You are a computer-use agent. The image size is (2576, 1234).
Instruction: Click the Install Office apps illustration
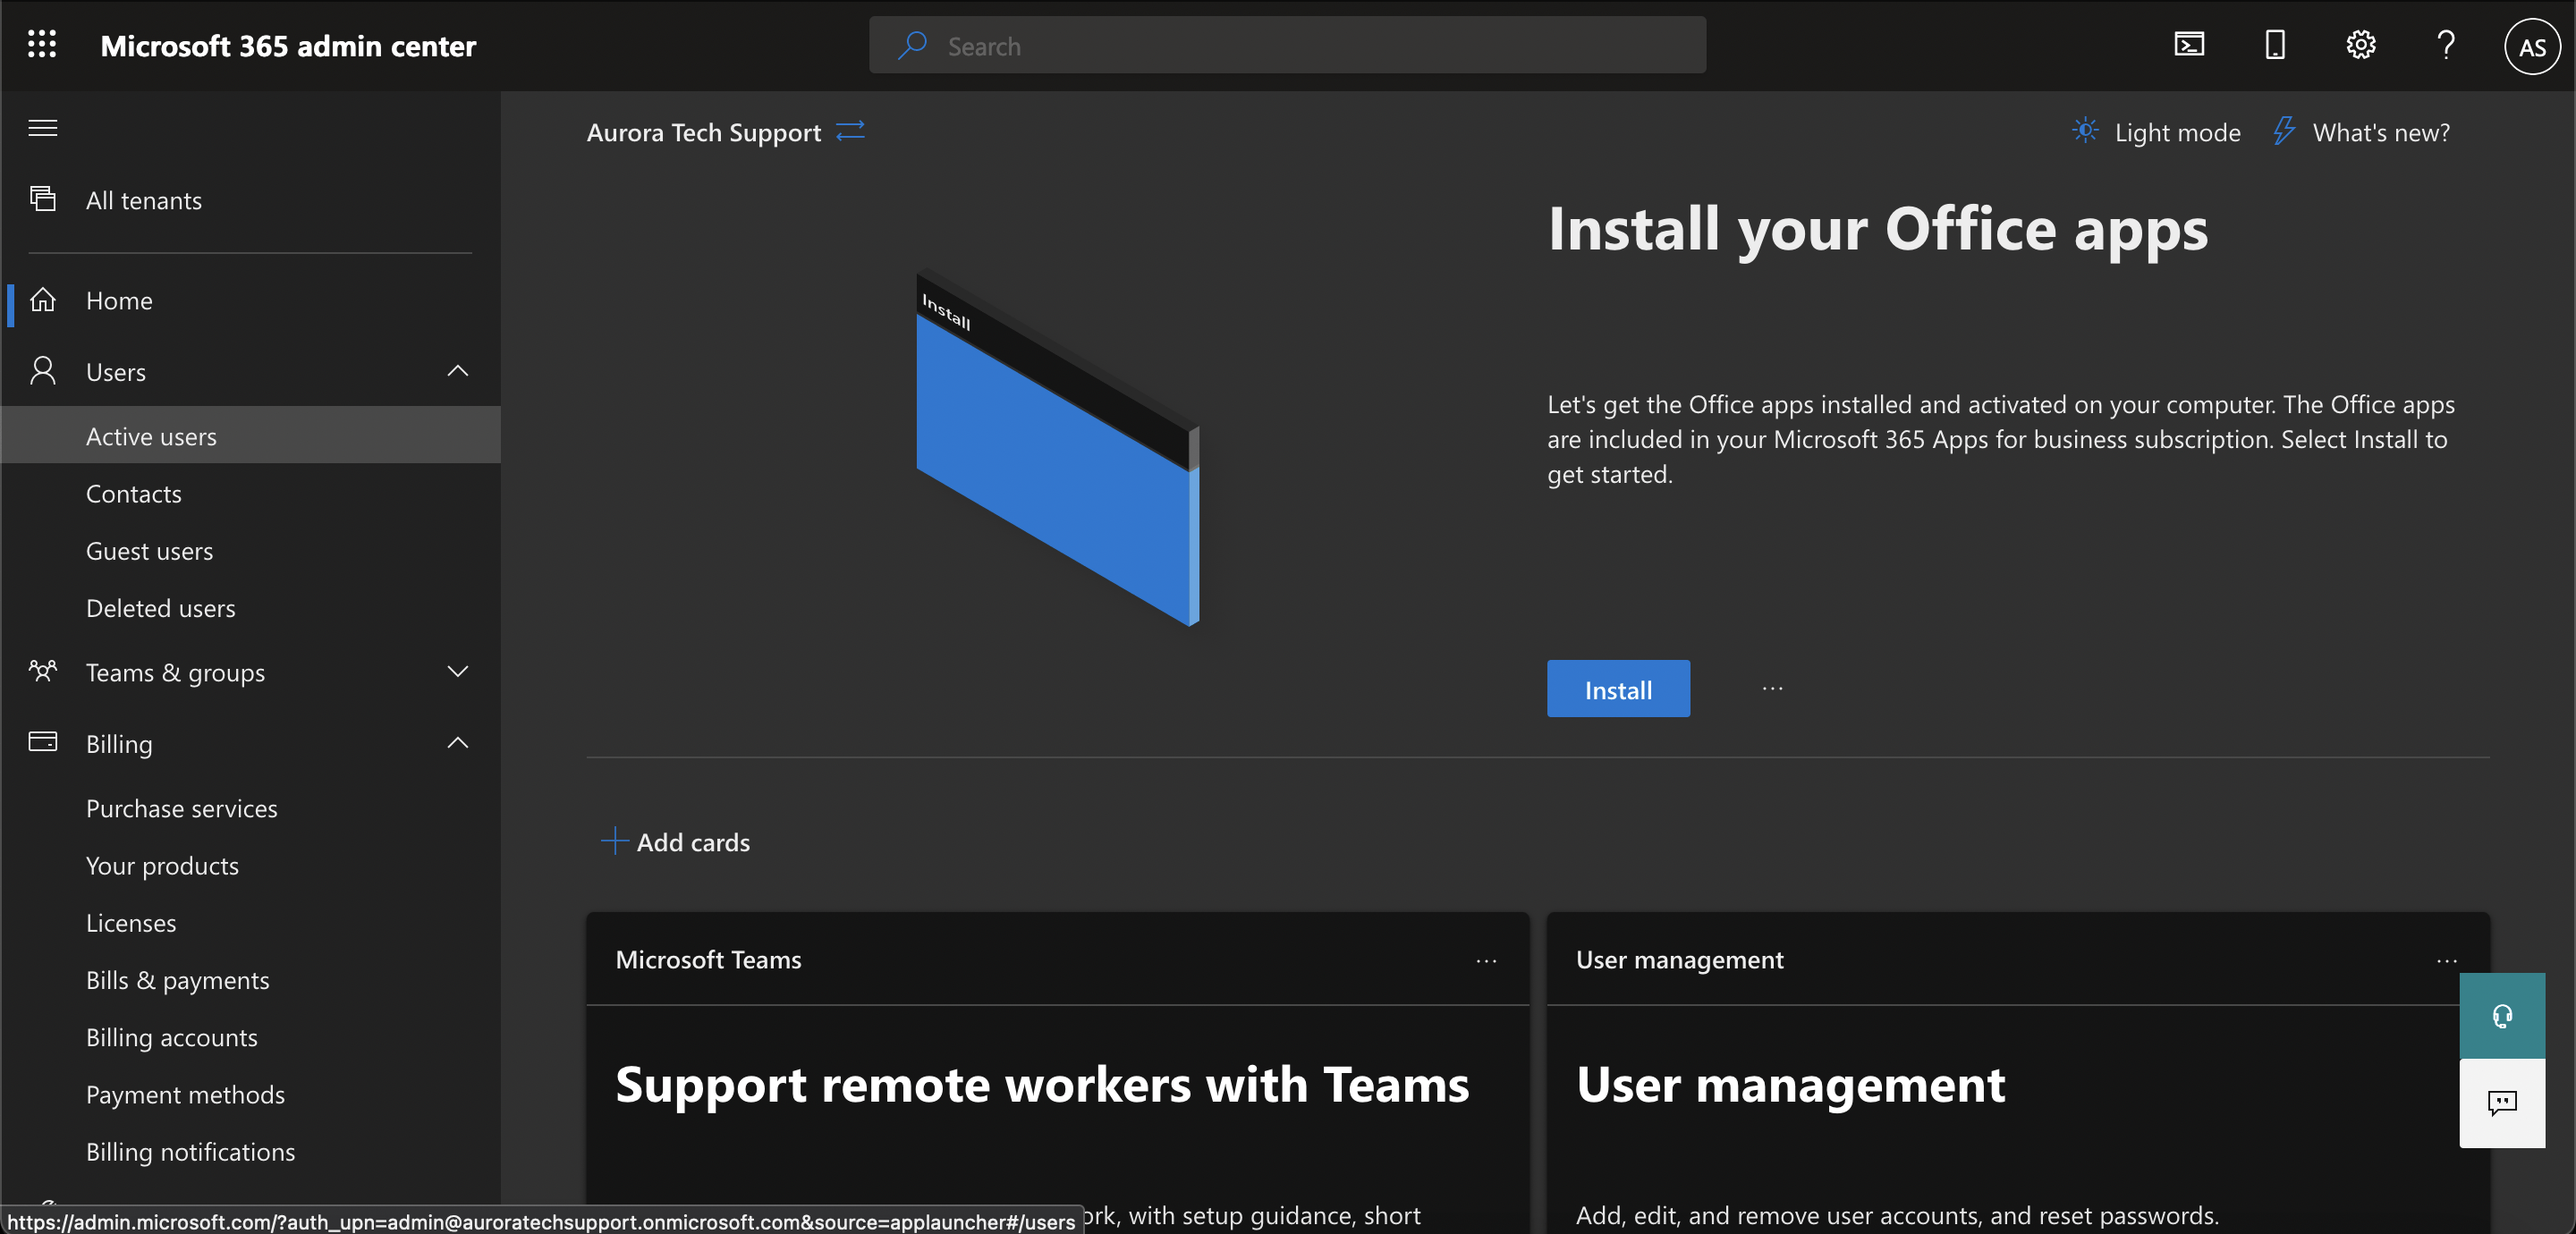point(1057,446)
